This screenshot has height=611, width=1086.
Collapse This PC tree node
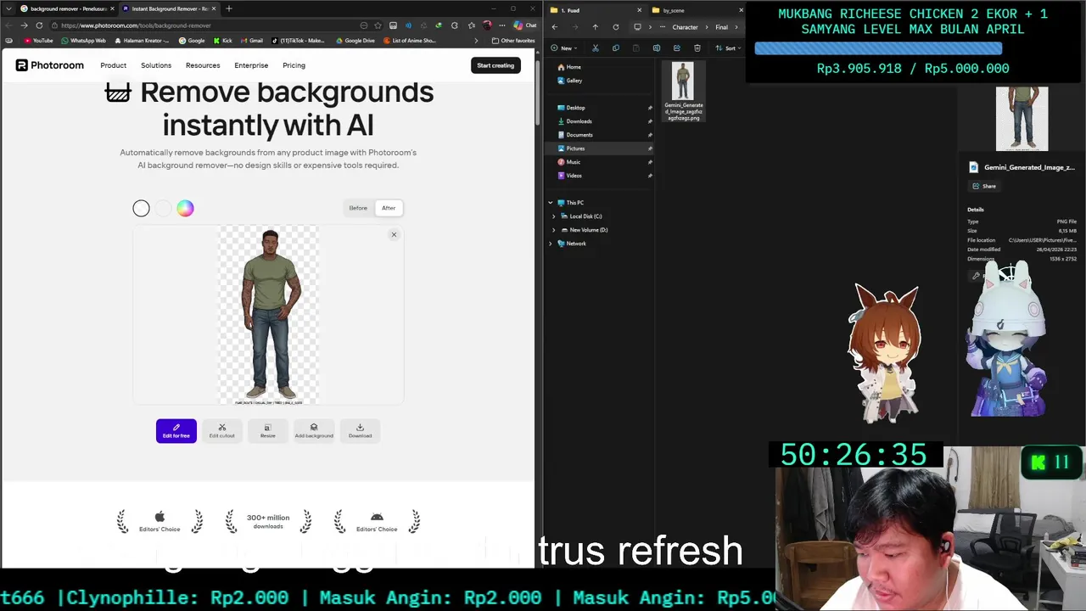550,203
